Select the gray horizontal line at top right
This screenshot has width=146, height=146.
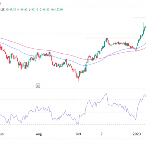point(139,18)
